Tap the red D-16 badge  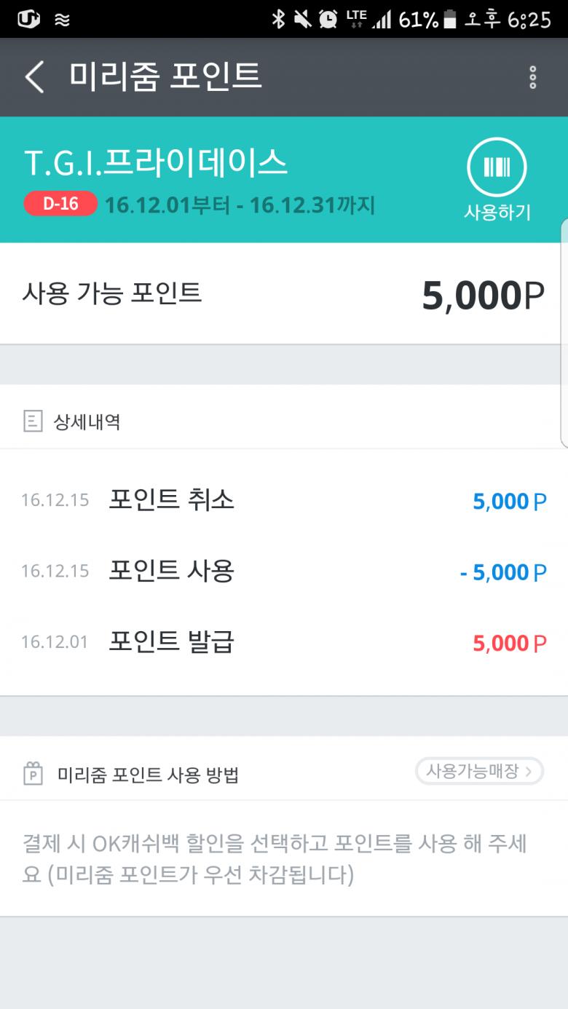(x=60, y=204)
